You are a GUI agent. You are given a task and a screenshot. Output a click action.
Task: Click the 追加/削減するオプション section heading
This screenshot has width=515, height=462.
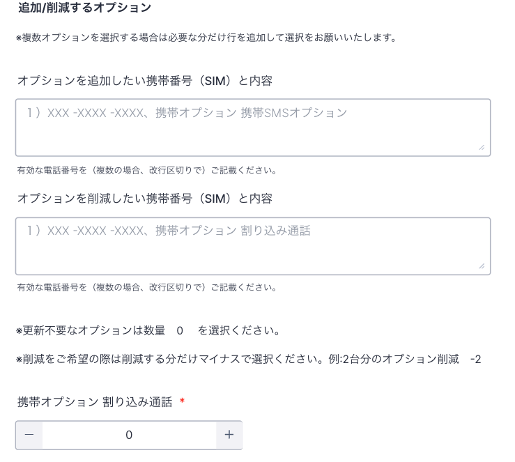coord(84,8)
